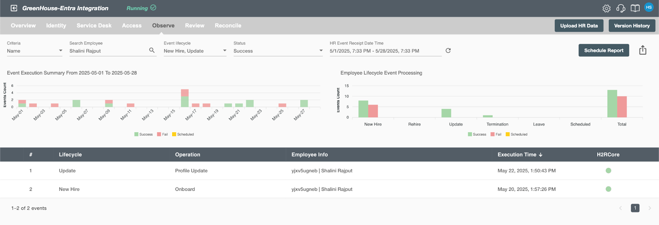This screenshot has height=225, width=659.
Task: Open the support headset icon
Action: 621,8
